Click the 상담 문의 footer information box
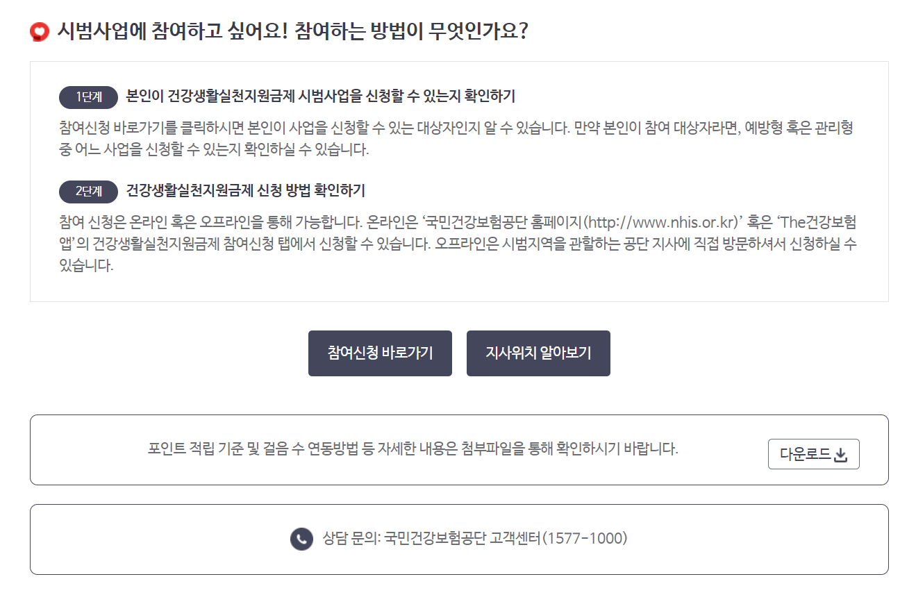This screenshot has height=595, width=916. [458, 539]
